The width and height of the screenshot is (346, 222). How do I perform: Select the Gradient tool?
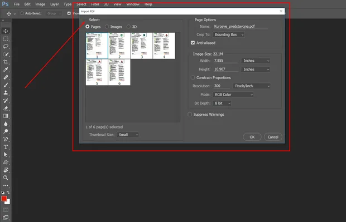tap(6, 116)
